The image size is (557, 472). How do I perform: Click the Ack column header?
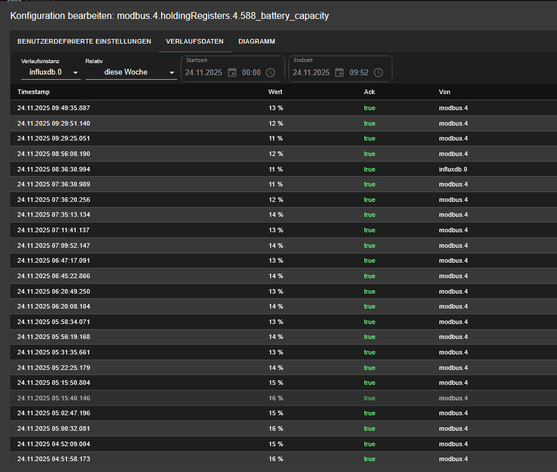click(369, 92)
